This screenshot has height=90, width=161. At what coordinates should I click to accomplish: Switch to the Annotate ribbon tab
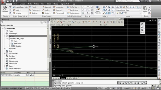click(x=22, y=4)
